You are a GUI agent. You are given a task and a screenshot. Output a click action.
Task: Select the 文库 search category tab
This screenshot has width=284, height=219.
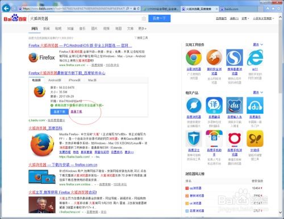[130, 28]
